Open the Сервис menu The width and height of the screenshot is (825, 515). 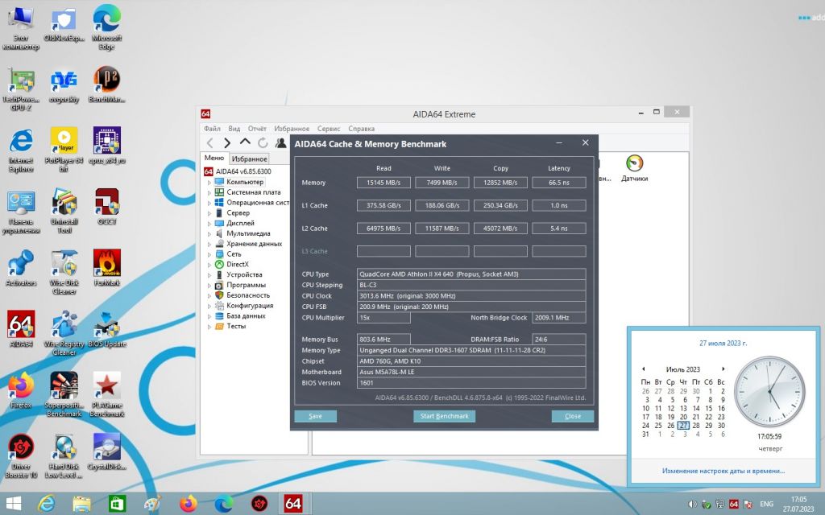click(329, 128)
